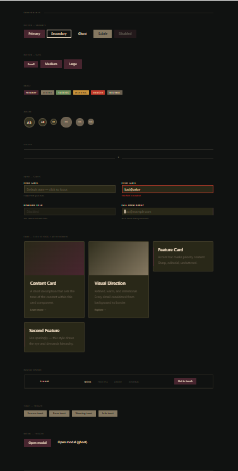Click the yellow Warning badge

[x=81, y=93]
